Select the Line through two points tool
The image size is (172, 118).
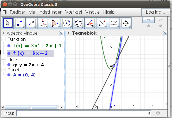click(x=32, y=23)
